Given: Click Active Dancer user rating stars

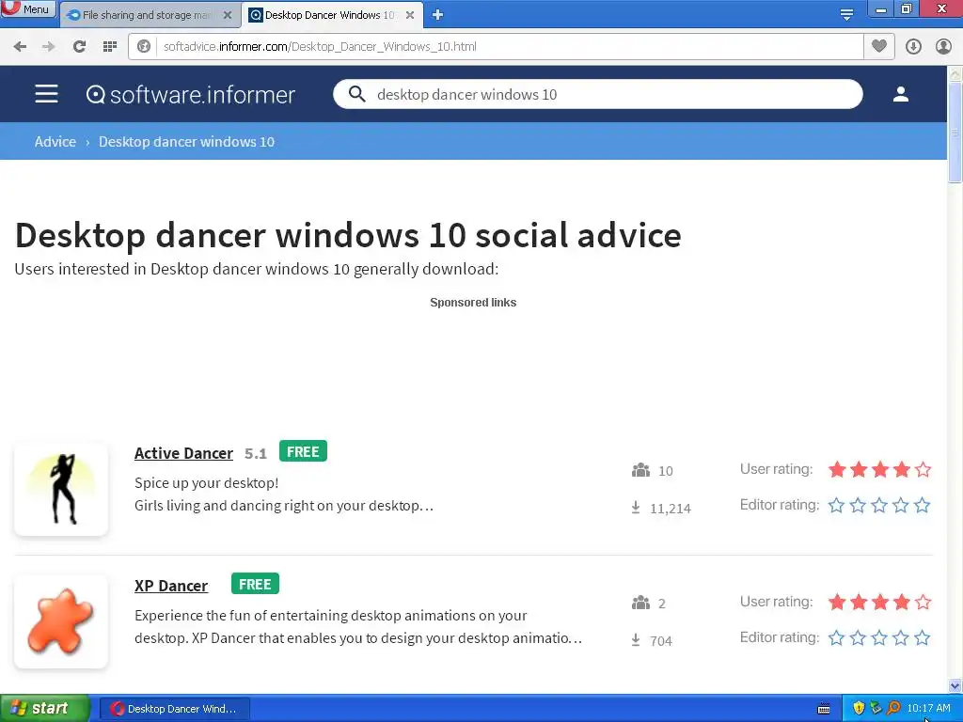Looking at the screenshot, I should [x=879, y=470].
